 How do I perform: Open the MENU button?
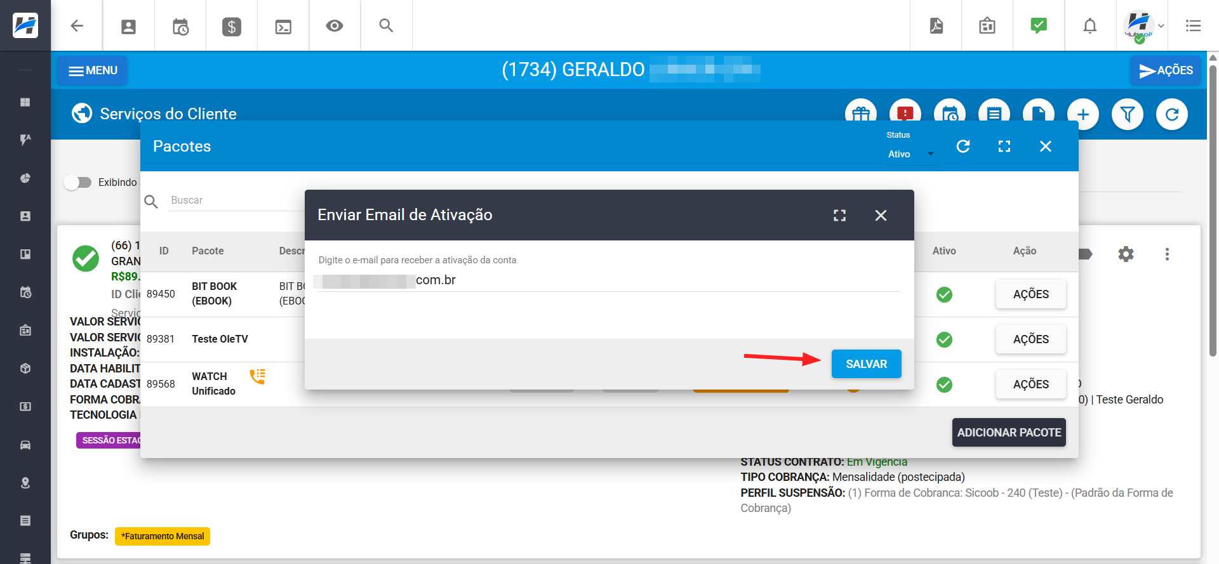pyautogui.click(x=93, y=70)
